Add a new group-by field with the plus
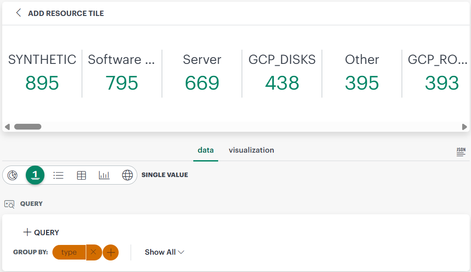The height and width of the screenshot is (272, 471). 111,252
